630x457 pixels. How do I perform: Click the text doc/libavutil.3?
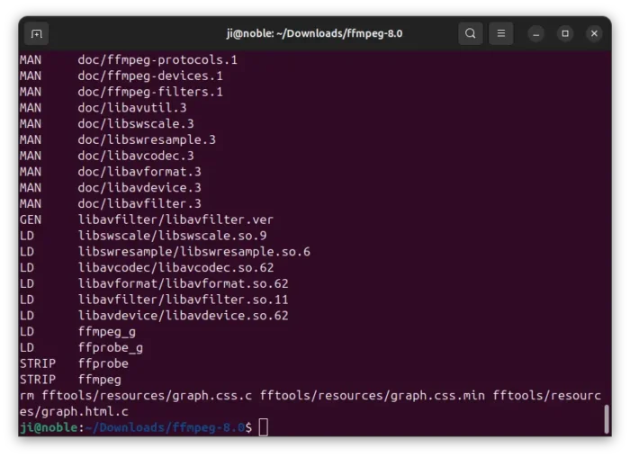coord(132,108)
